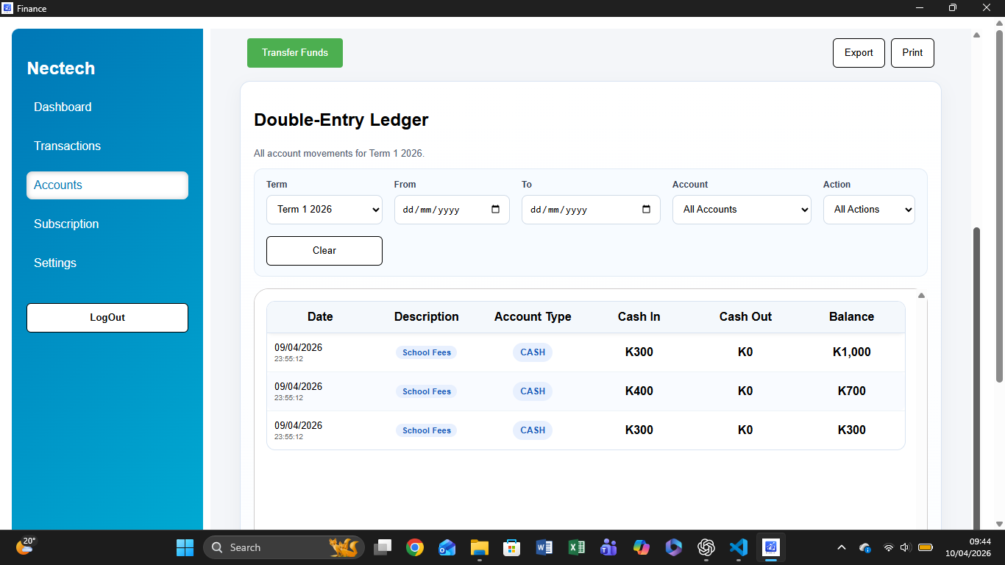Open the Account dropdown showing All Accounts
This screenshot has width=1005, height=565.
pos(741,210)
